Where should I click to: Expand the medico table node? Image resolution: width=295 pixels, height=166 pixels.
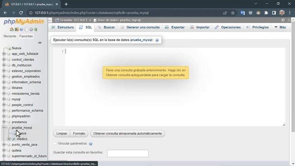[x=9, y=139]
